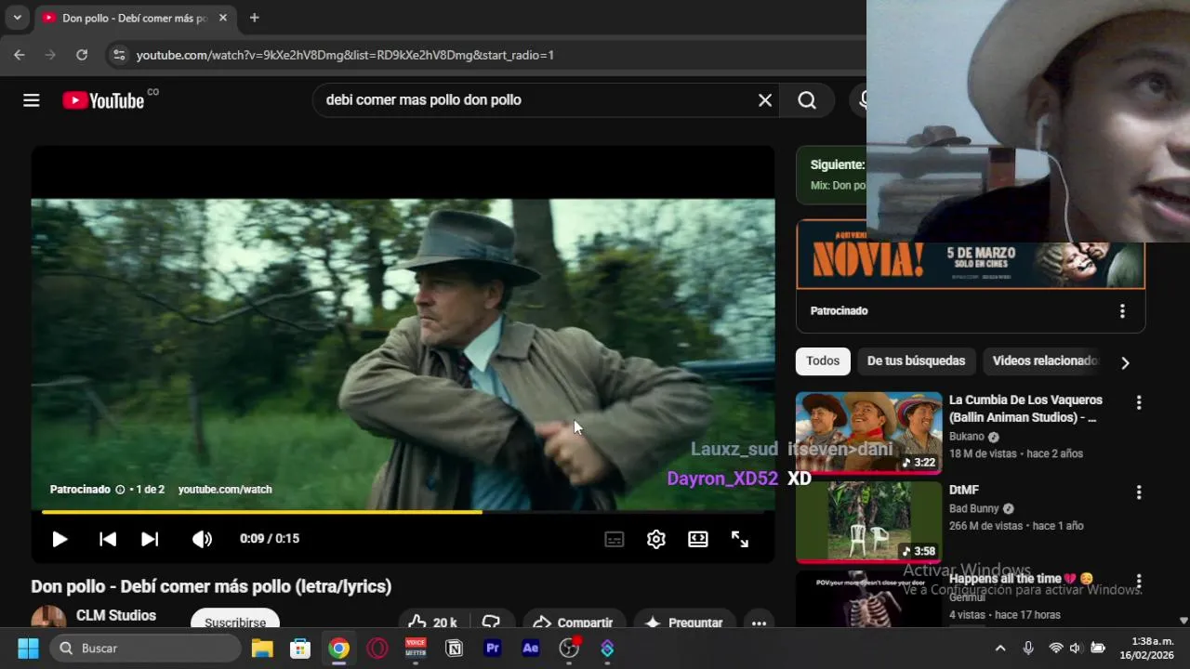Click the taskbar Buscar search box
This screenshot has height=669, width=1190.
[x=146, y=649]
